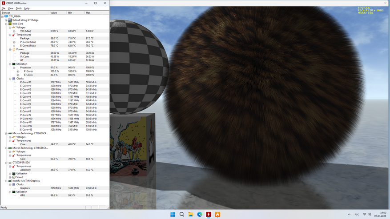Image resolution: width=390 pixels, height=219 pixels.
Task: Collapse the GT1_MEGA root node
Action: click(x=2, y=16)
